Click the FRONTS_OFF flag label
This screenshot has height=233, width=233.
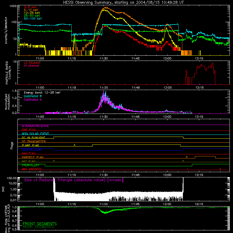tap(31, 165)
